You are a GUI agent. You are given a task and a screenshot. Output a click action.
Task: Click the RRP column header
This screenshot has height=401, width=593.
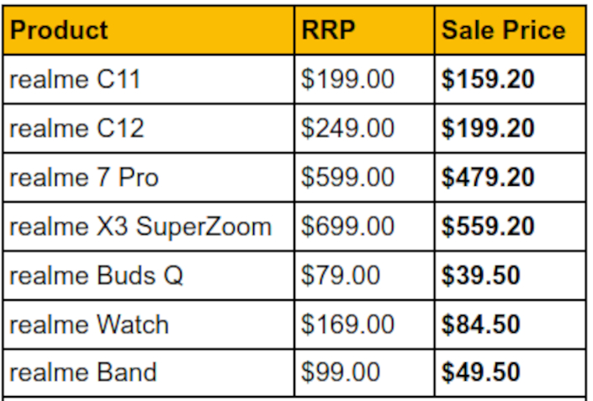(329, 30)
